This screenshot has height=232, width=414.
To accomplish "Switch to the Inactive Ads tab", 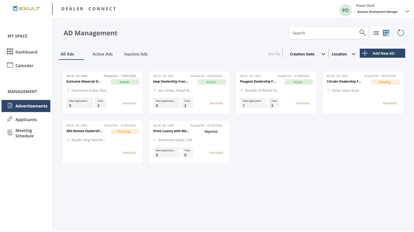I will 136,54.
